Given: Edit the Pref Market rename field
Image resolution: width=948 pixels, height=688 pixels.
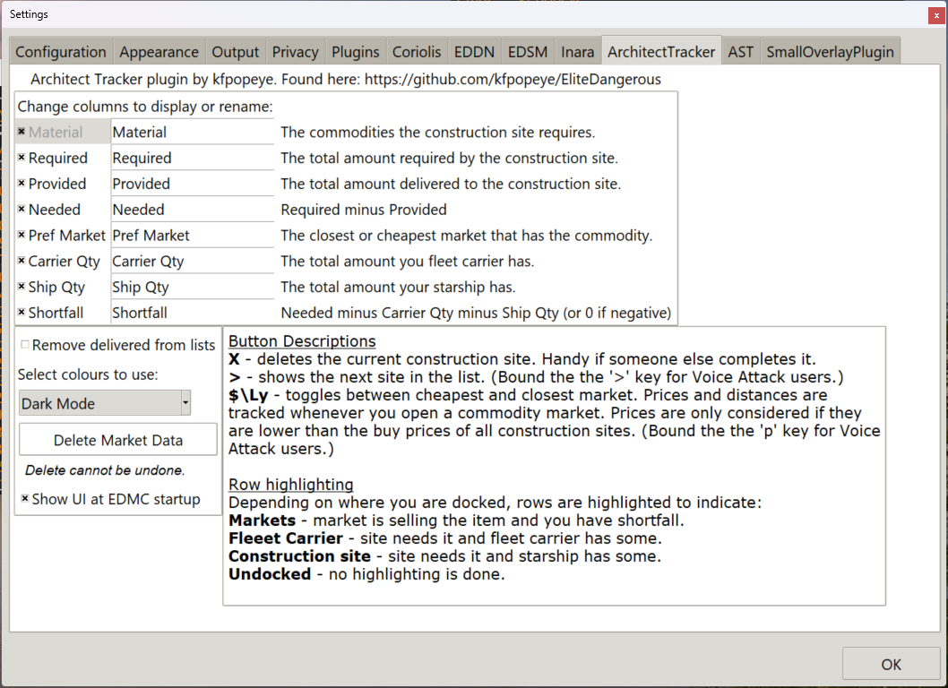Looking at the screenshot, I should click(x=193, y=236).
